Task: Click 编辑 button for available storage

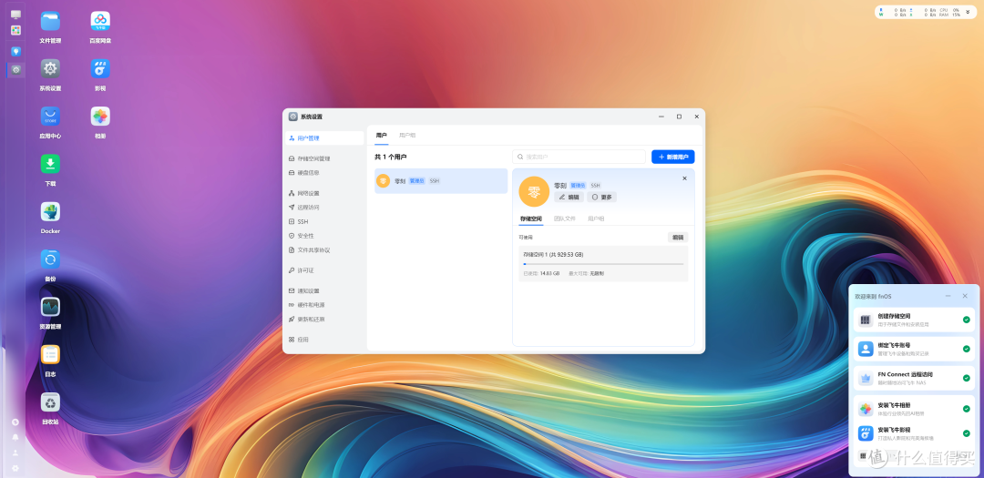Action: [x=678, y=237]
